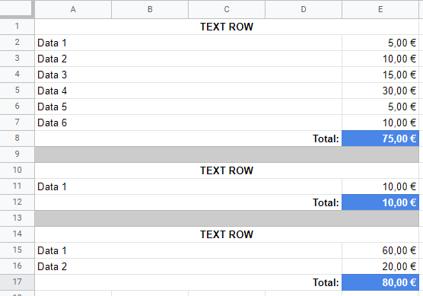Select the column A header

[73, 9]
